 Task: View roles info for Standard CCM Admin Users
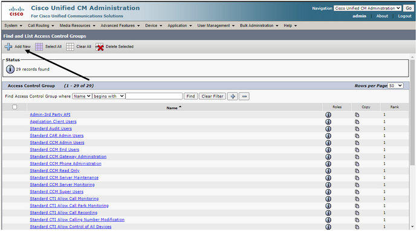point(328,143)
